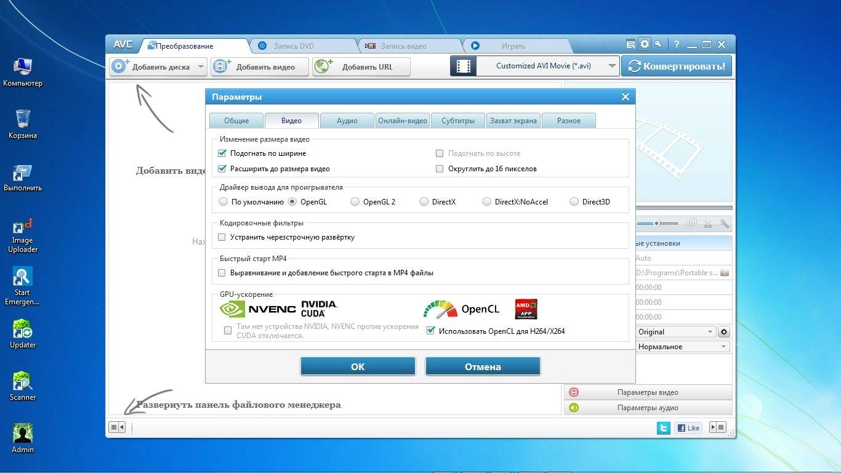Viewport: 841px width, 473px height.
Task: Click the AVC logo in title bar
Action: [x=123, y=45]
